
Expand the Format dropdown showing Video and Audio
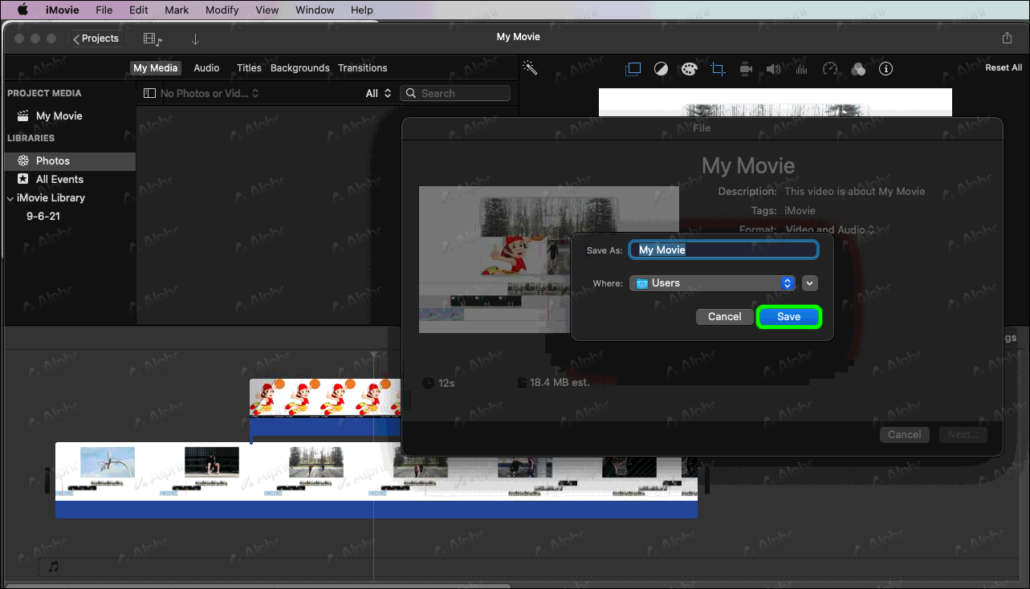coord(830,229)
